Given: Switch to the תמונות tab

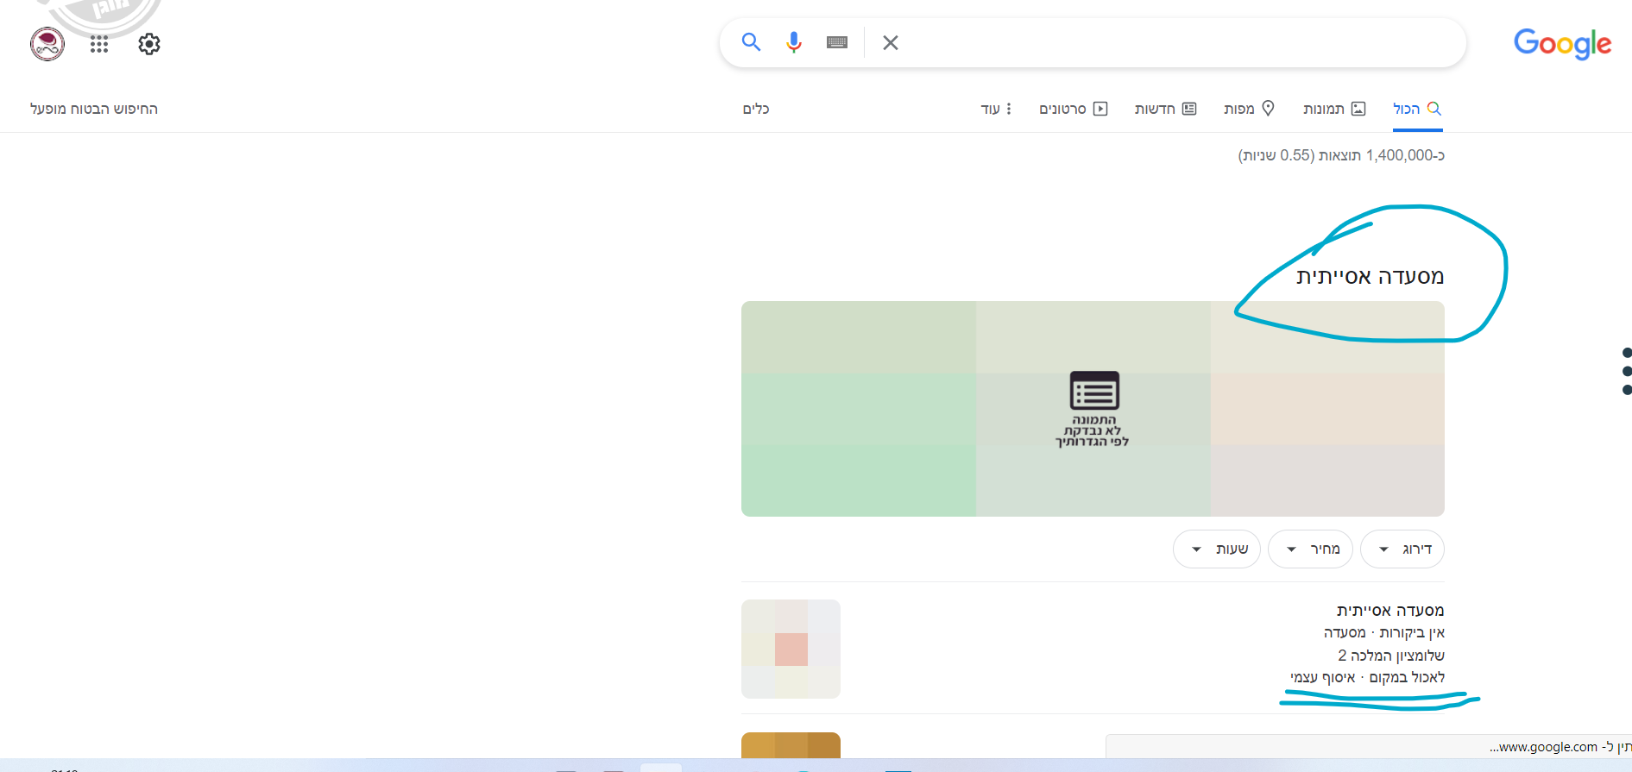Looking at the screenshot, I should (1334, 109).
